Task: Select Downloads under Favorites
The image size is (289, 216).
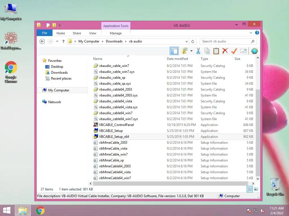Action: point(59,72)
